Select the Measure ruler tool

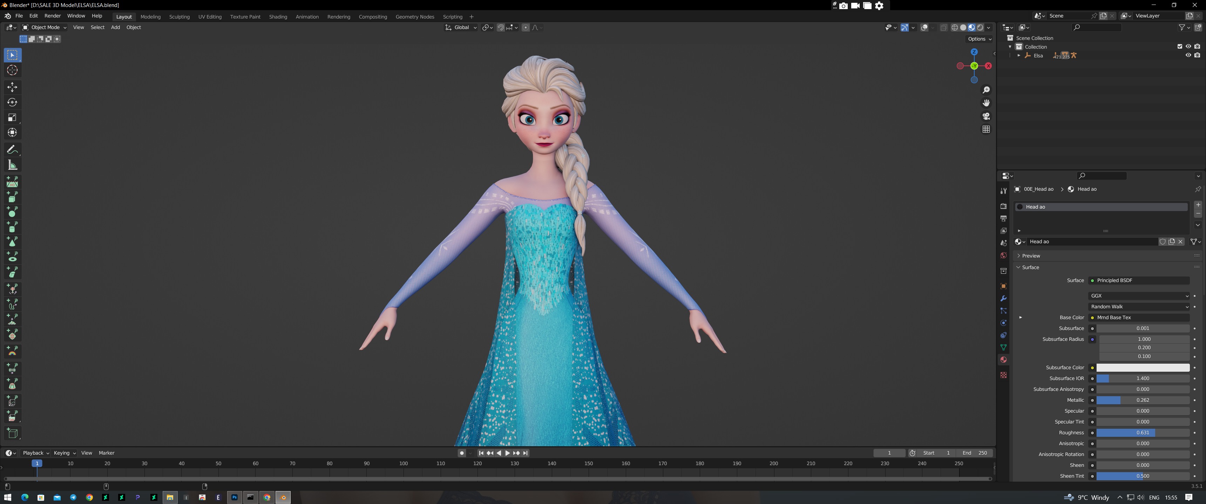pyautogui.click(x=12, y=165)
